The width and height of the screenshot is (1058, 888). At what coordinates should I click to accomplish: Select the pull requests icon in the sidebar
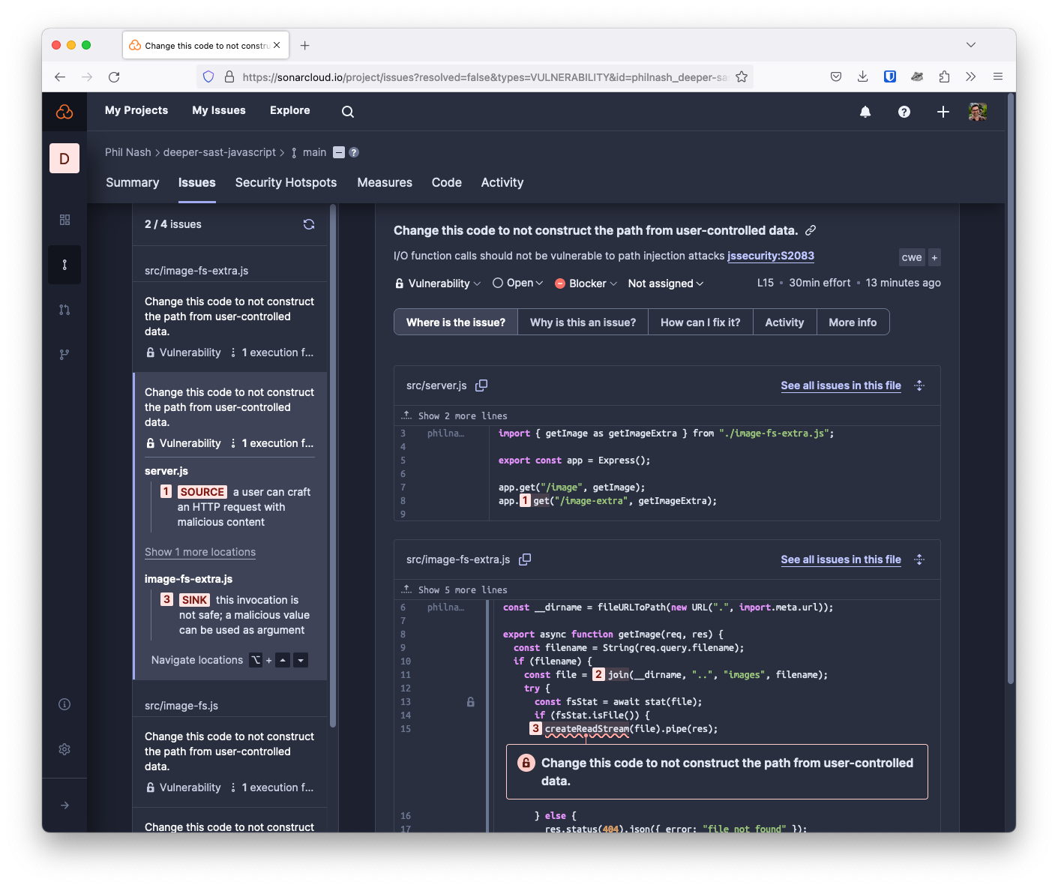(64, 309)
